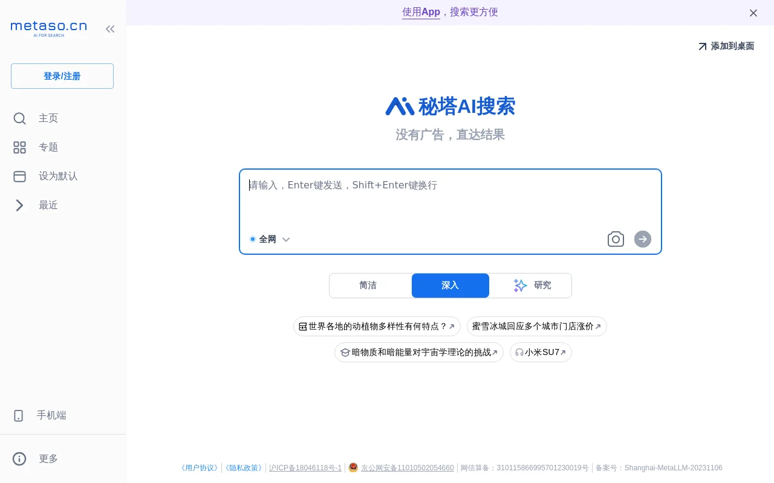Switch search mode to 简洁

tap(368, 285)
